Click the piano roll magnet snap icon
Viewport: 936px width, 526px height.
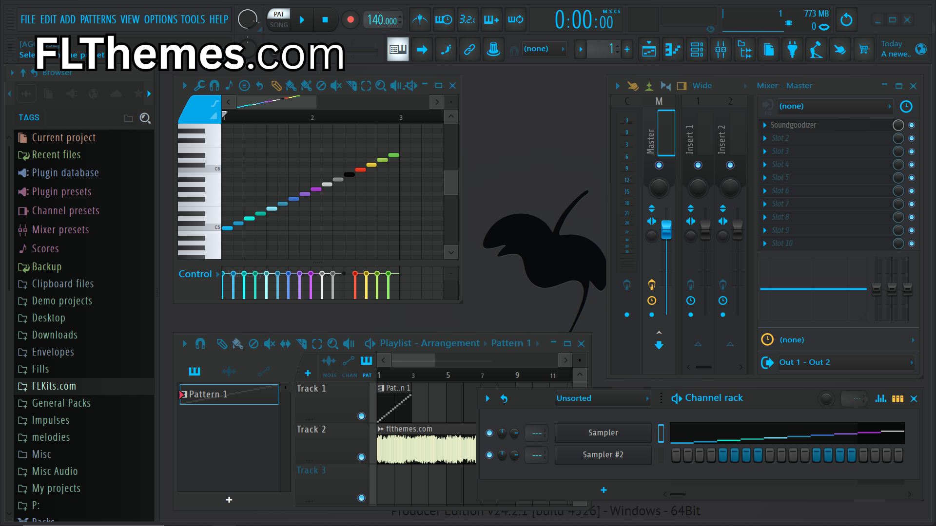[x=214, y=86]
